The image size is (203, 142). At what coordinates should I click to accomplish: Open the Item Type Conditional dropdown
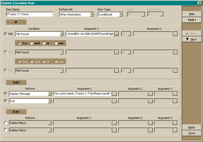(121, 14)
